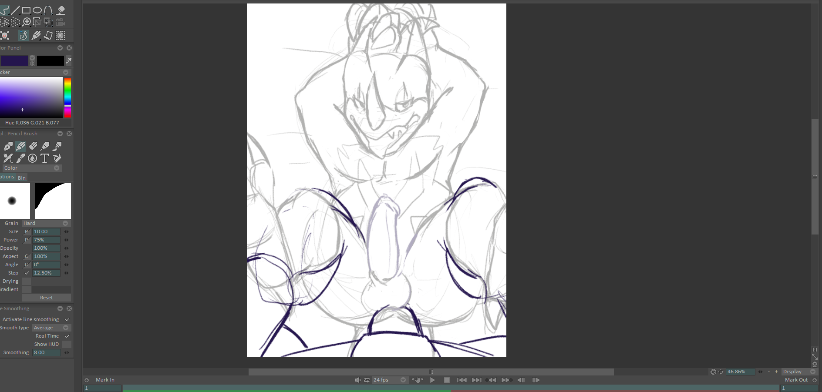822x392 pixels.
Task: Click the primary dark purple color swatch
Action: [x=14, y=60]
